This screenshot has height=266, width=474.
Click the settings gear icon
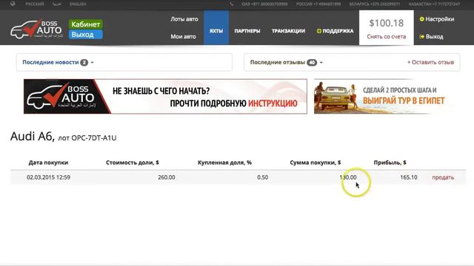[x=421, y=19]
